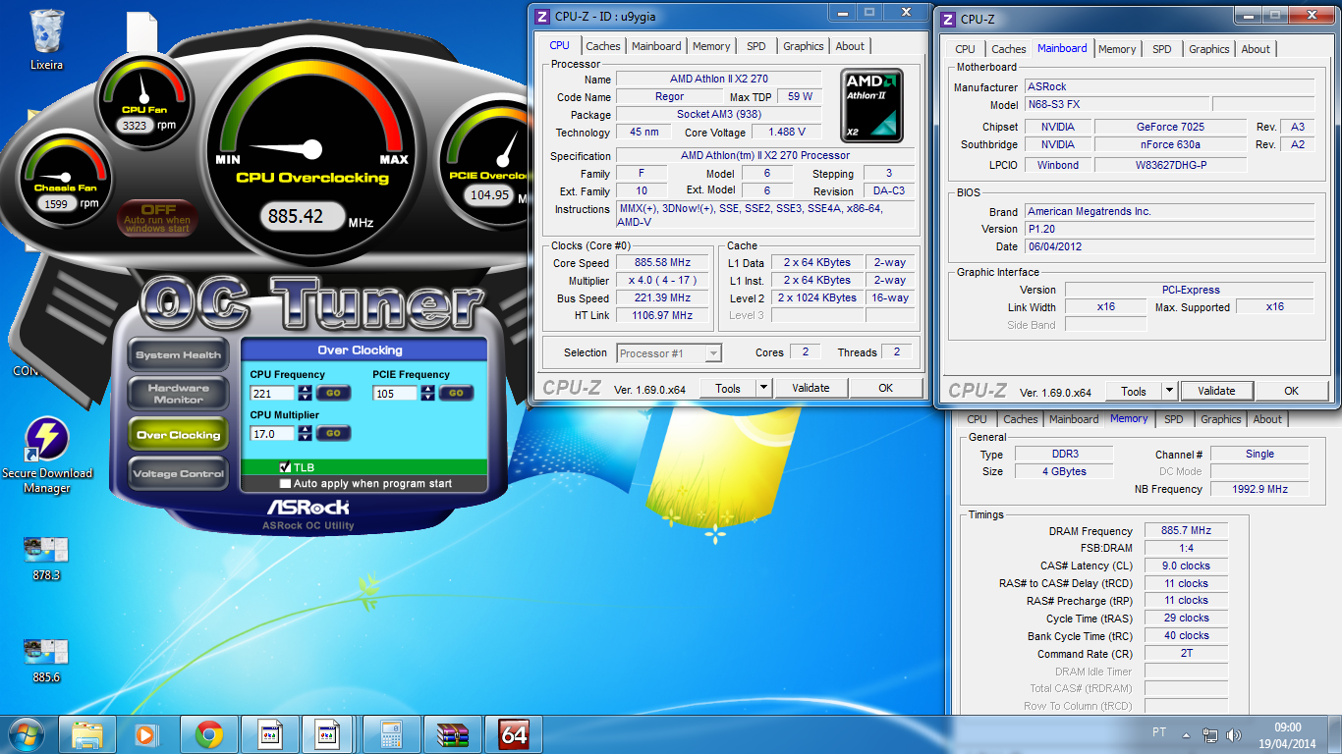The image size is (1342, 754).
Task: Select the Over Clocking section button
Action: (x=178, y=435)
